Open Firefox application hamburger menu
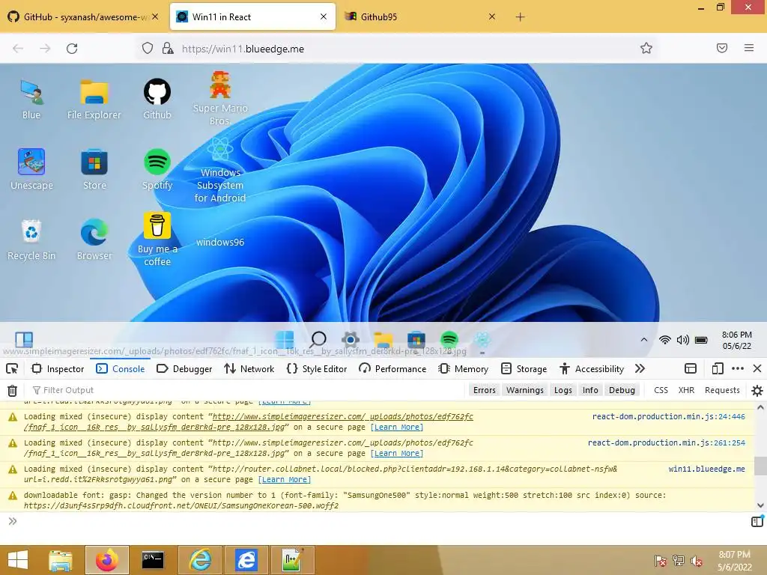 [748, 48]
